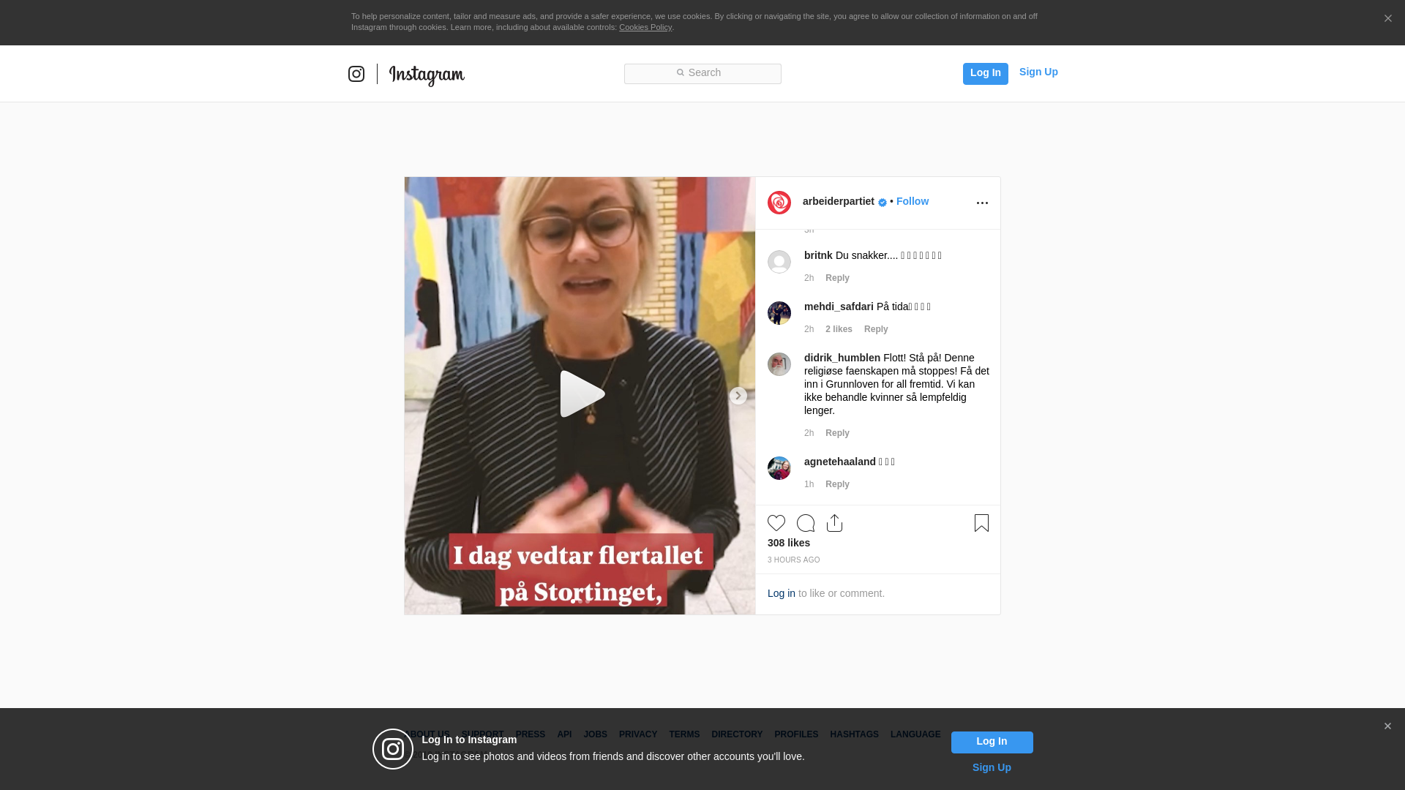Dismiss the cookie banner with the X

pos(1387,19)
